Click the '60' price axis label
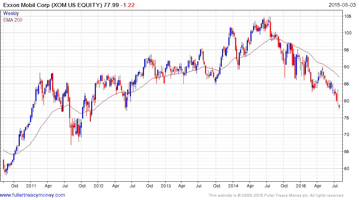The image size is (359, 200). 347,169
